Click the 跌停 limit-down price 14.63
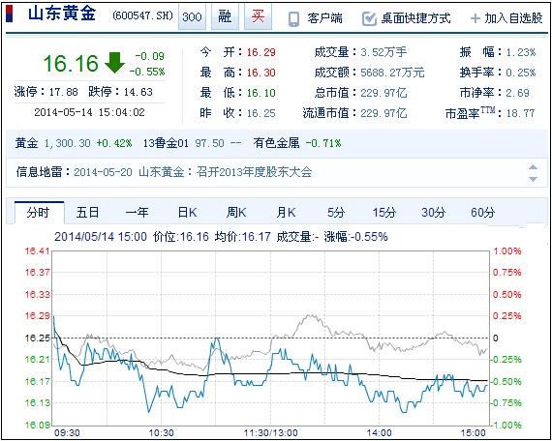 click(138, 93)
